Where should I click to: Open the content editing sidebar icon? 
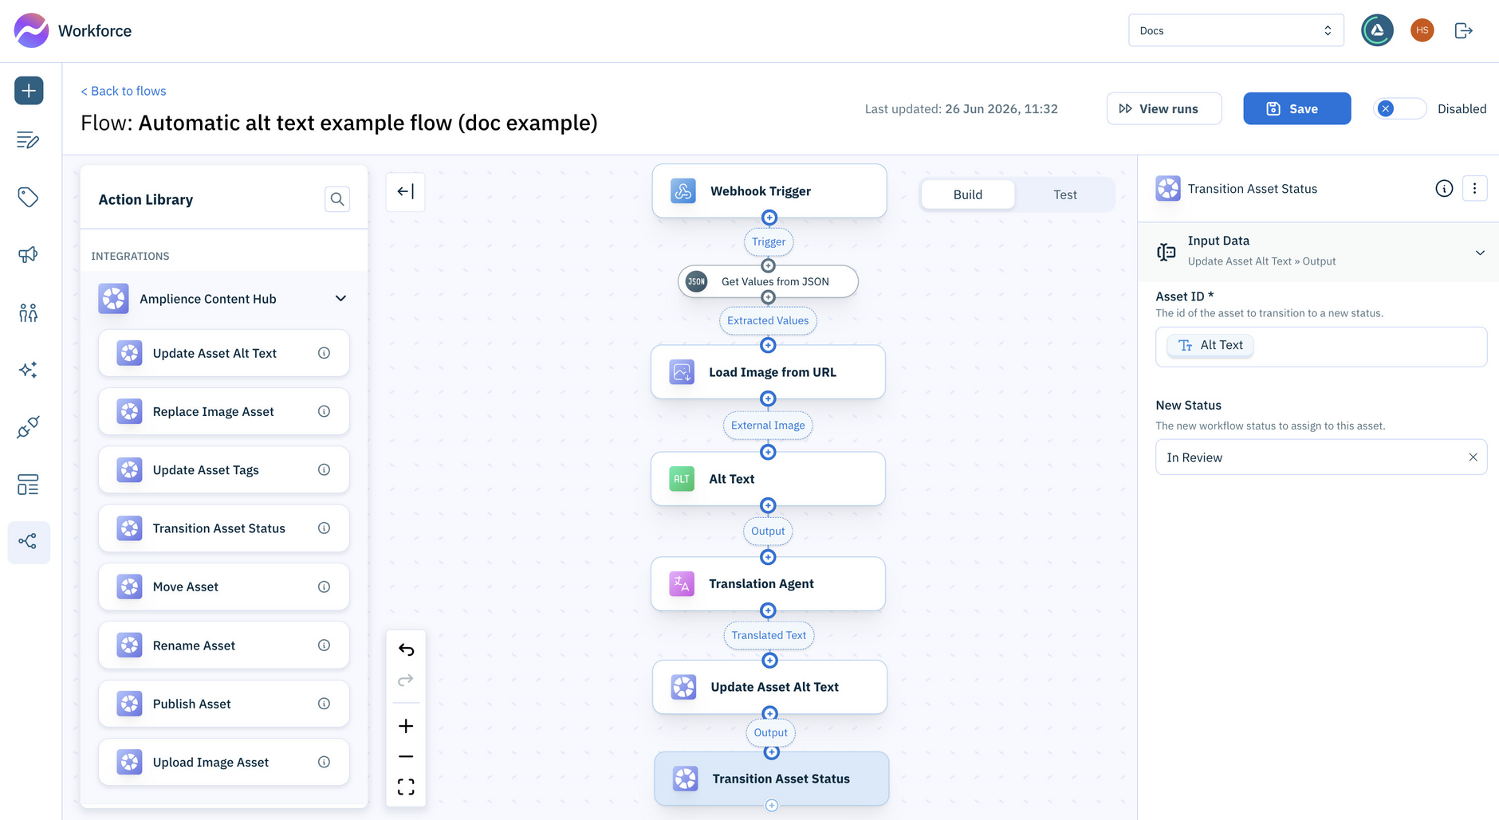point(28,140)
